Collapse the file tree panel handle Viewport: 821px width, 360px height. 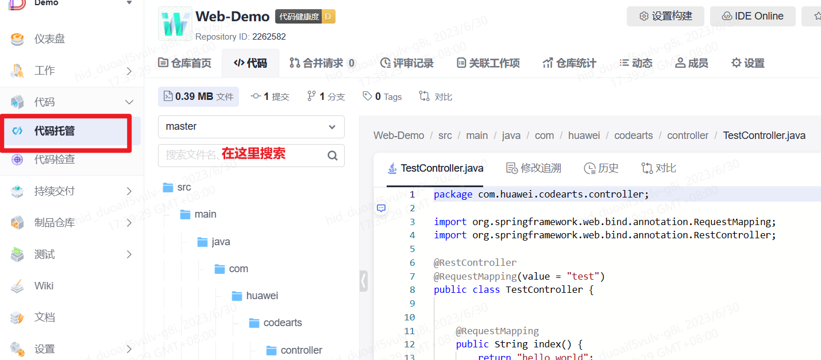pyautogui.click(x=363, y=281)
